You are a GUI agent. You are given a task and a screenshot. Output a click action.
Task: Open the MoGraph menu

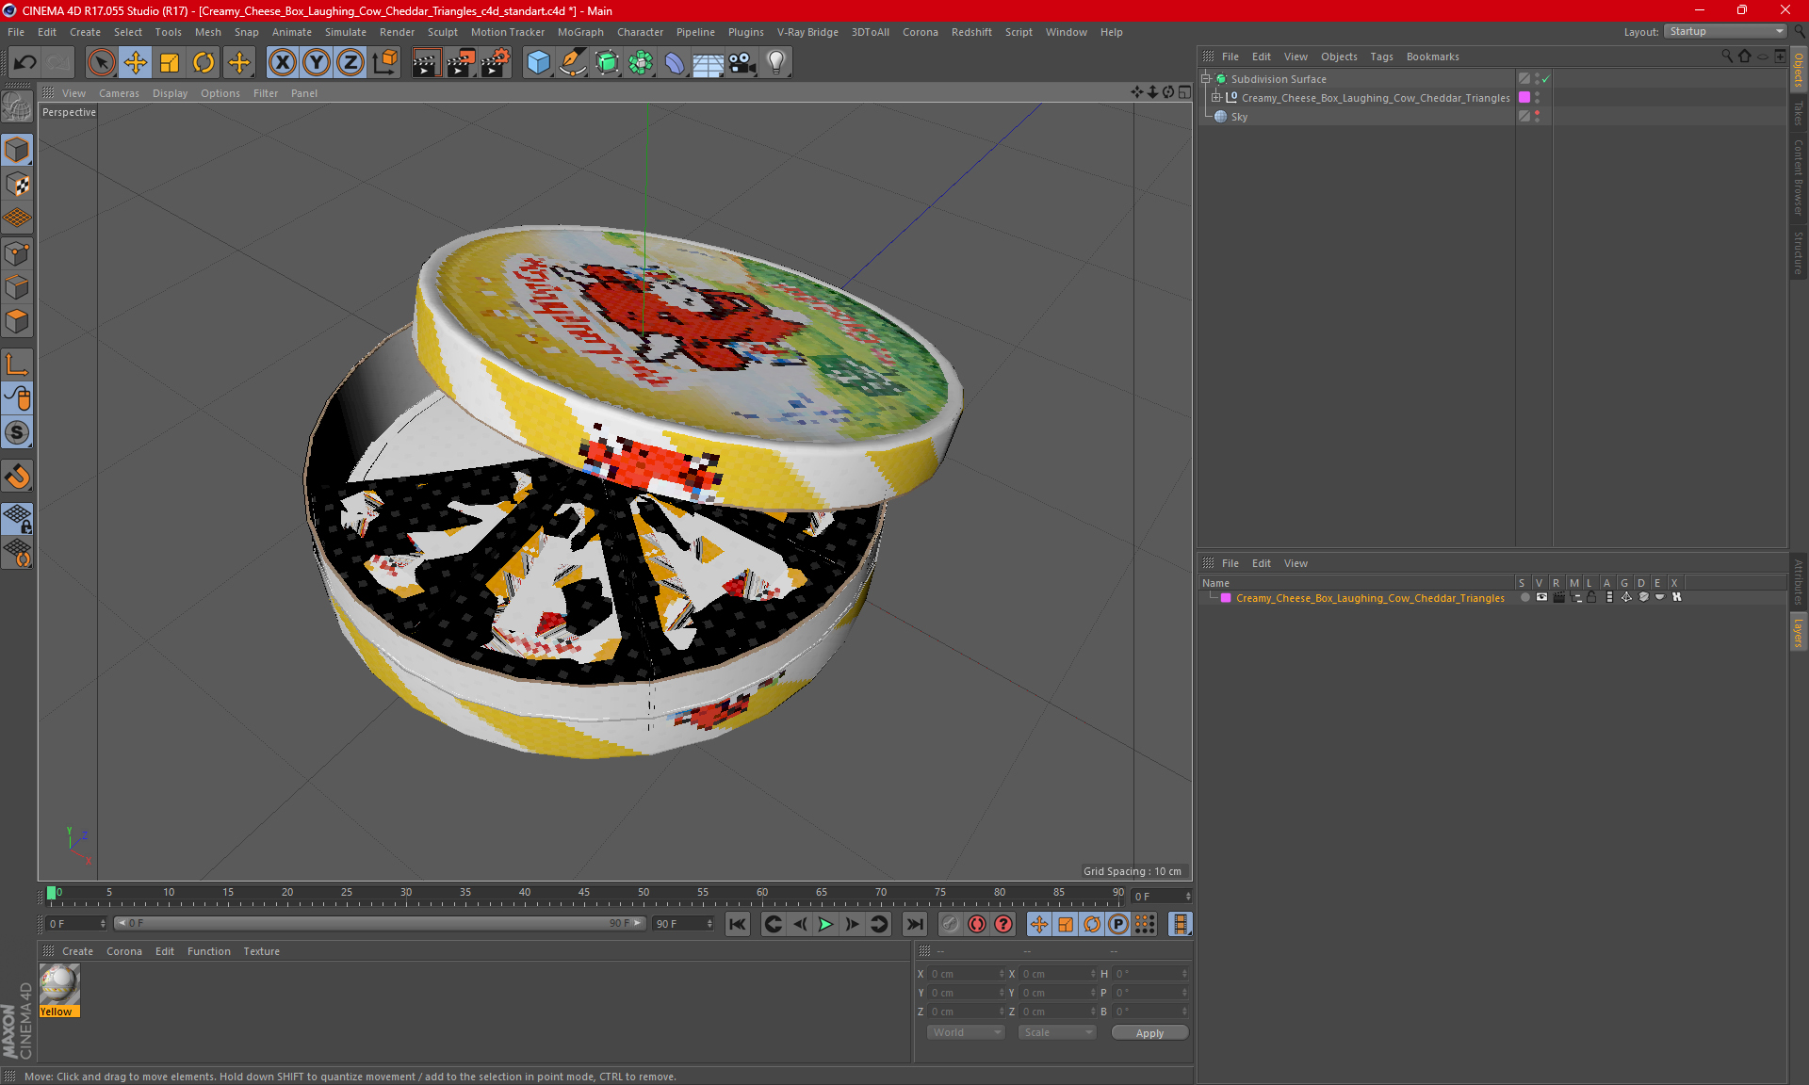pyautogui.click(x=579, y=32)
